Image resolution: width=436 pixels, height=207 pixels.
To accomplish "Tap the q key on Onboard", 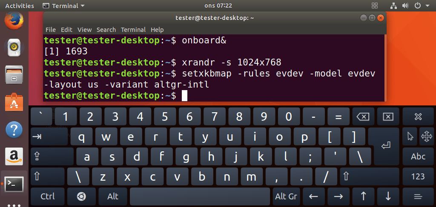I will coord(81,136).
